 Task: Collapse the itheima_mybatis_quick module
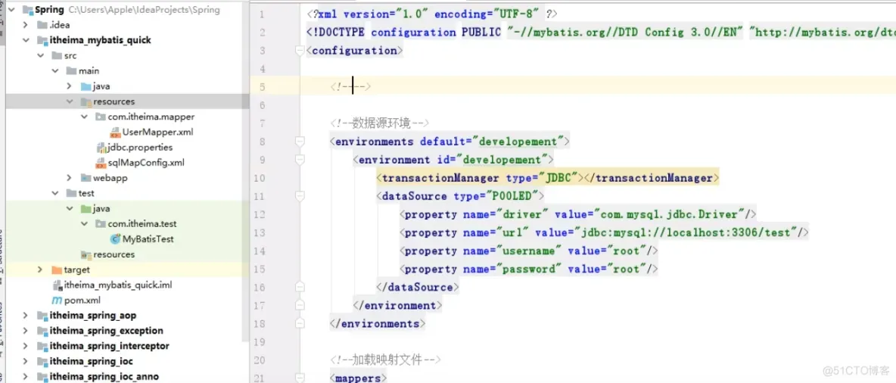point(25,40)
